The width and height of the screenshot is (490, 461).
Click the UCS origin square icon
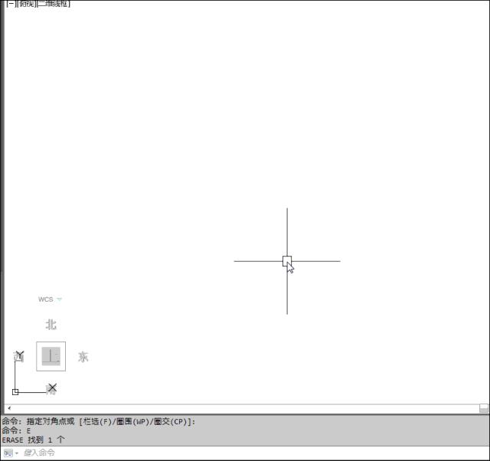tap(15, 392)
